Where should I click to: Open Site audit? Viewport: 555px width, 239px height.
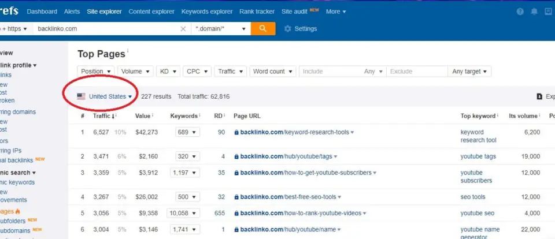tap(294, 12)
